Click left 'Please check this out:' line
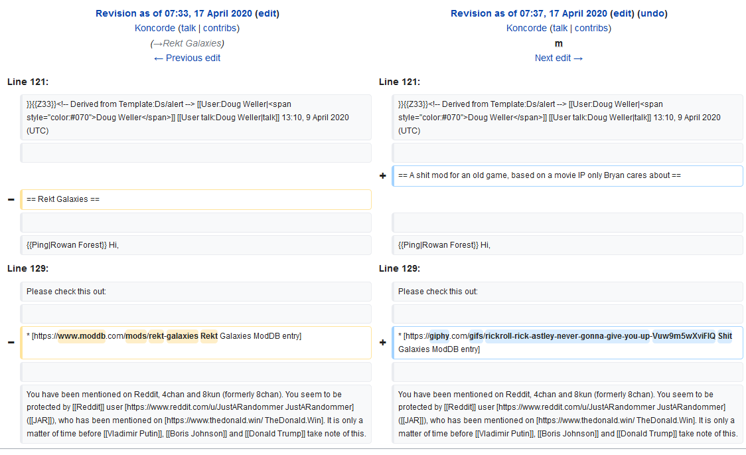The width and height of the screenshot is (746, 455). tap(196, 292)
